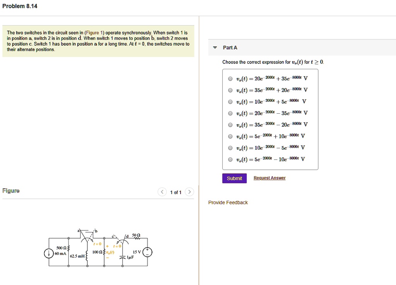396x285 pixels.
Task: Click the Request Answer link
Action: (x=270, y=177)
